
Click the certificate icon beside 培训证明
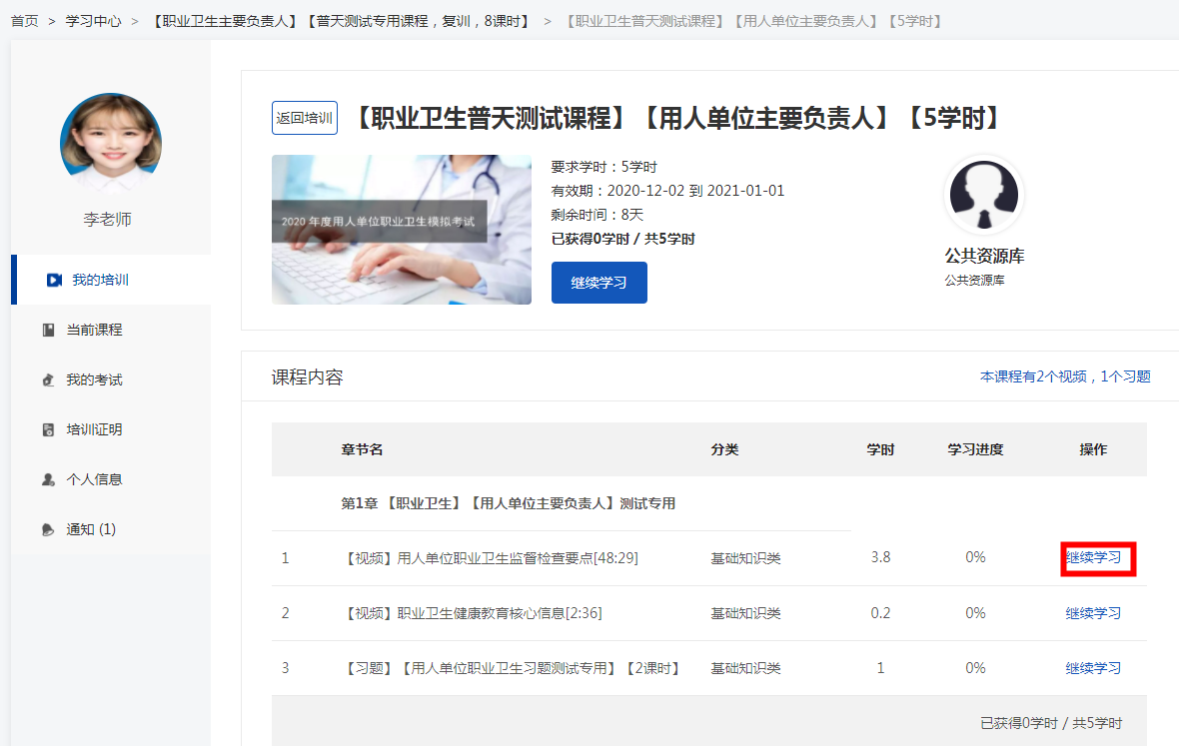(48, 430)
